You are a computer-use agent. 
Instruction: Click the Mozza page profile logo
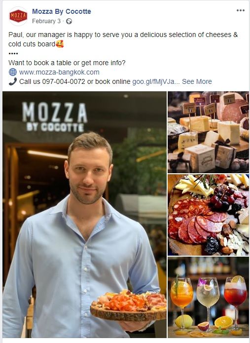point(18,16)
